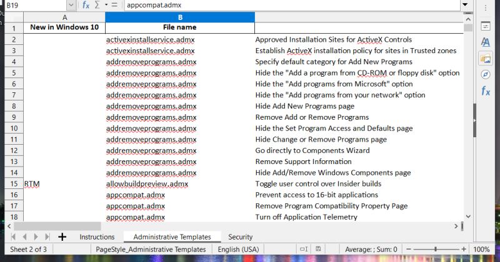Click the zoom slider handle in status bar
Screen dimensions: 500x262
435,250
